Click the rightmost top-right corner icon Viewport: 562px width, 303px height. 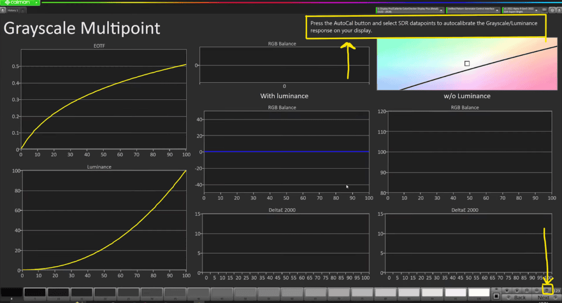559,10
